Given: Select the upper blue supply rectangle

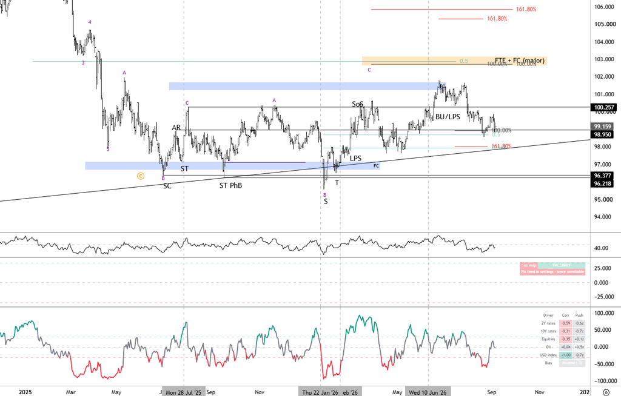Looking at the screenshot, I should point(307,86).
